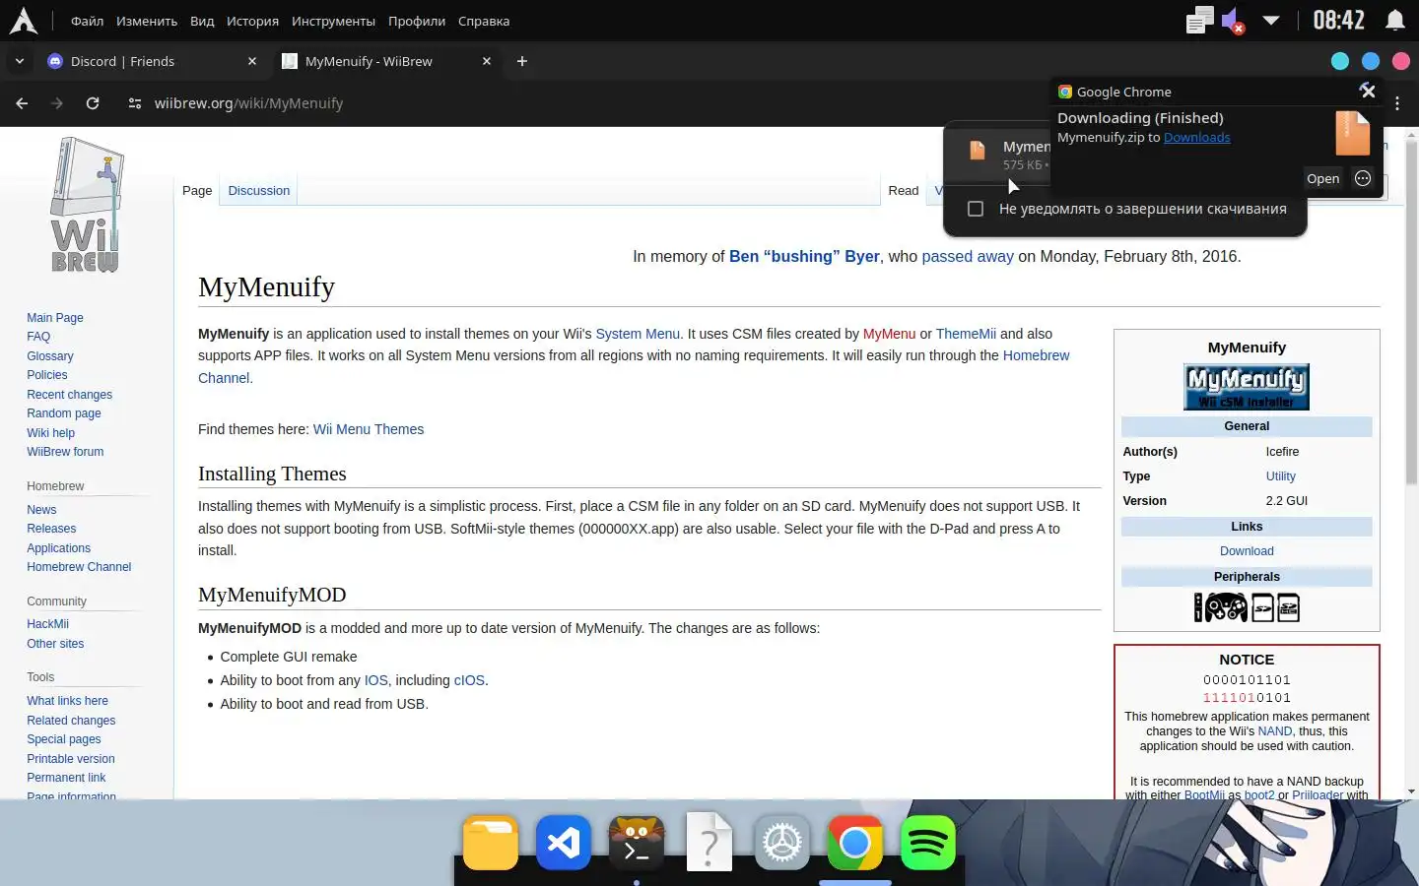The height and width of the screenshot is (886, 1419).
Task: Open the tab search dropdown
Action: pyautogui.click(x=19, y=61)
